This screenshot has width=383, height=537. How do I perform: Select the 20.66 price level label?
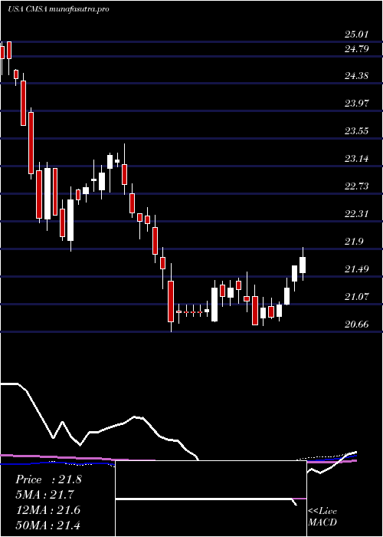(356, 324)
